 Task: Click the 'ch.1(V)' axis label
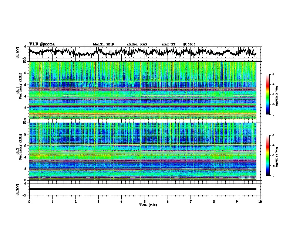pos(18,52)
